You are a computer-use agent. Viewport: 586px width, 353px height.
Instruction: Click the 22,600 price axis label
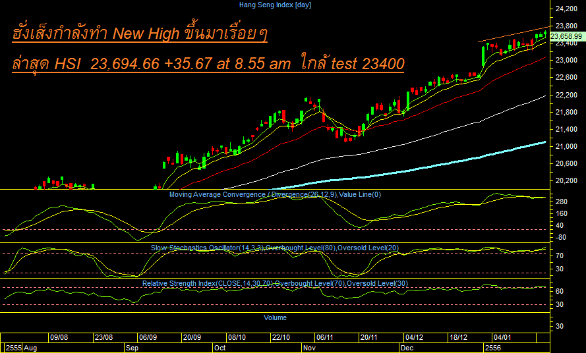567,77
